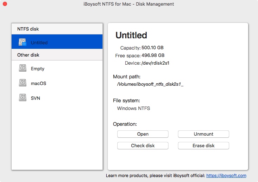The width and height of the screenshot is (258, 182).
Task: Click the Untitled NTFS disk icon
Action: click(22, 42)
